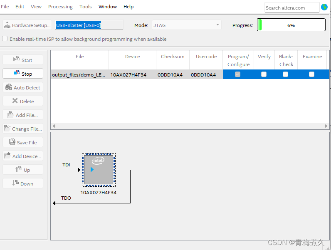This screenshot has width=331, height=250.
Task: Click the Save File button
Action: [23, 142]
